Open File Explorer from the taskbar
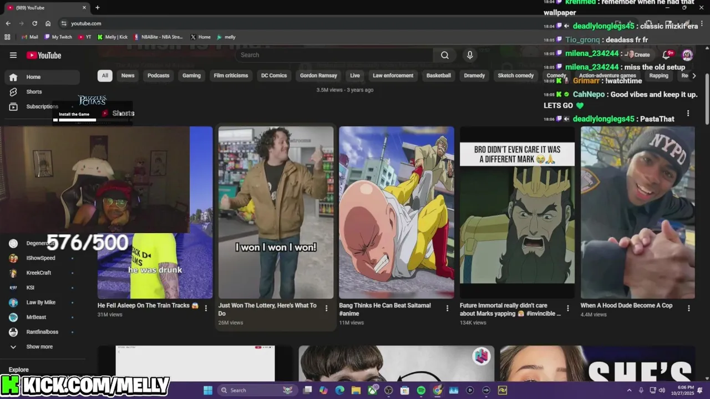Viewport: 710px width, 399px height. 356,390
